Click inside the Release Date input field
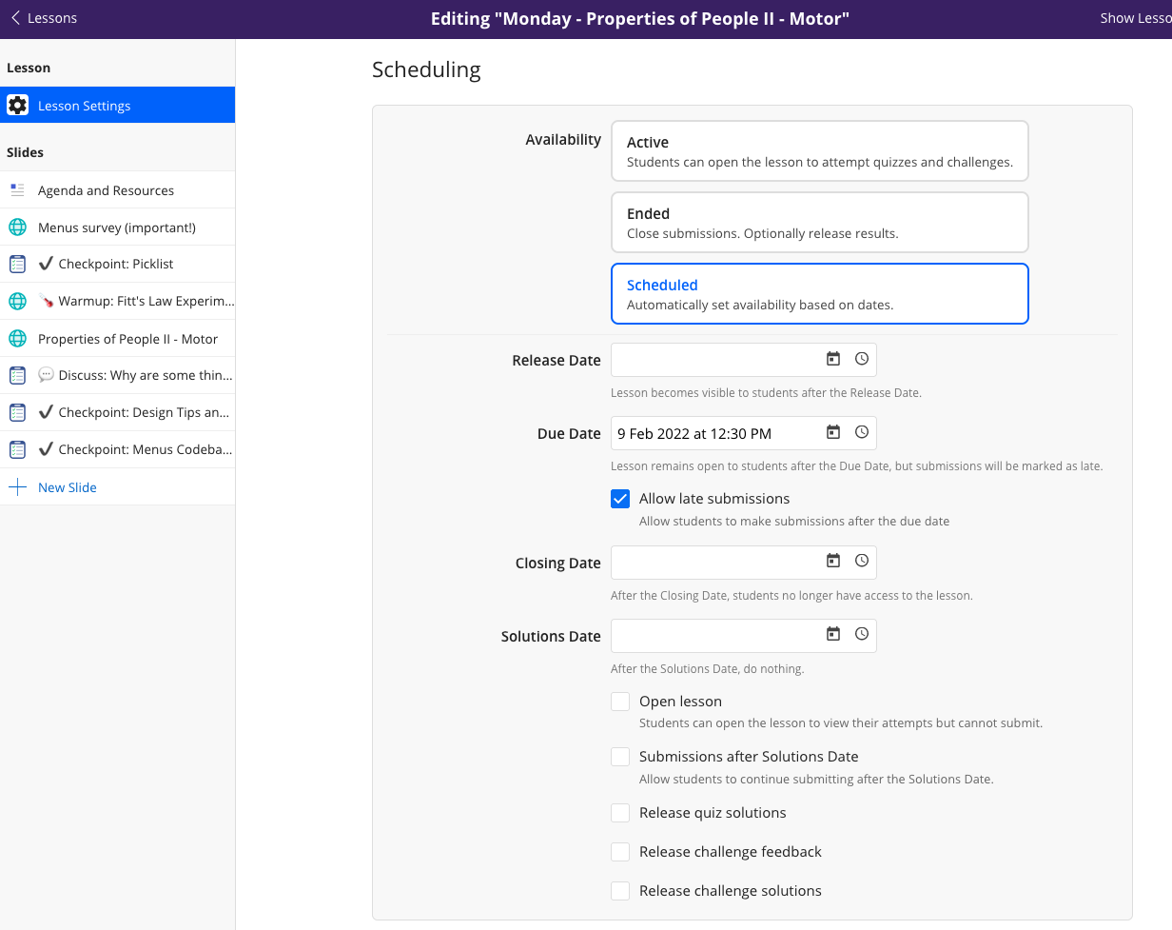Viewport: 1172px width, 930px height. [x=713, y=359]
